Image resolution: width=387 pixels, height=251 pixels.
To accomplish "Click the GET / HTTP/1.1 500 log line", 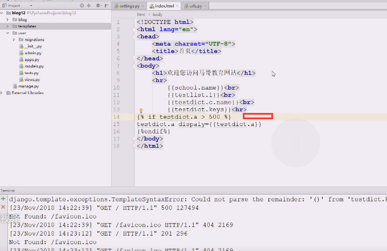I will point(104,208).
